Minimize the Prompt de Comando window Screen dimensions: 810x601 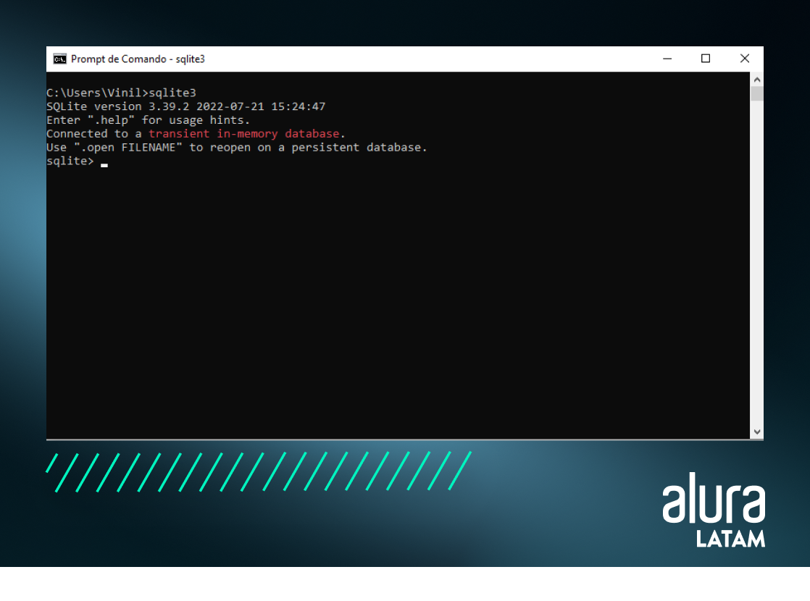(x=667, y=59)
